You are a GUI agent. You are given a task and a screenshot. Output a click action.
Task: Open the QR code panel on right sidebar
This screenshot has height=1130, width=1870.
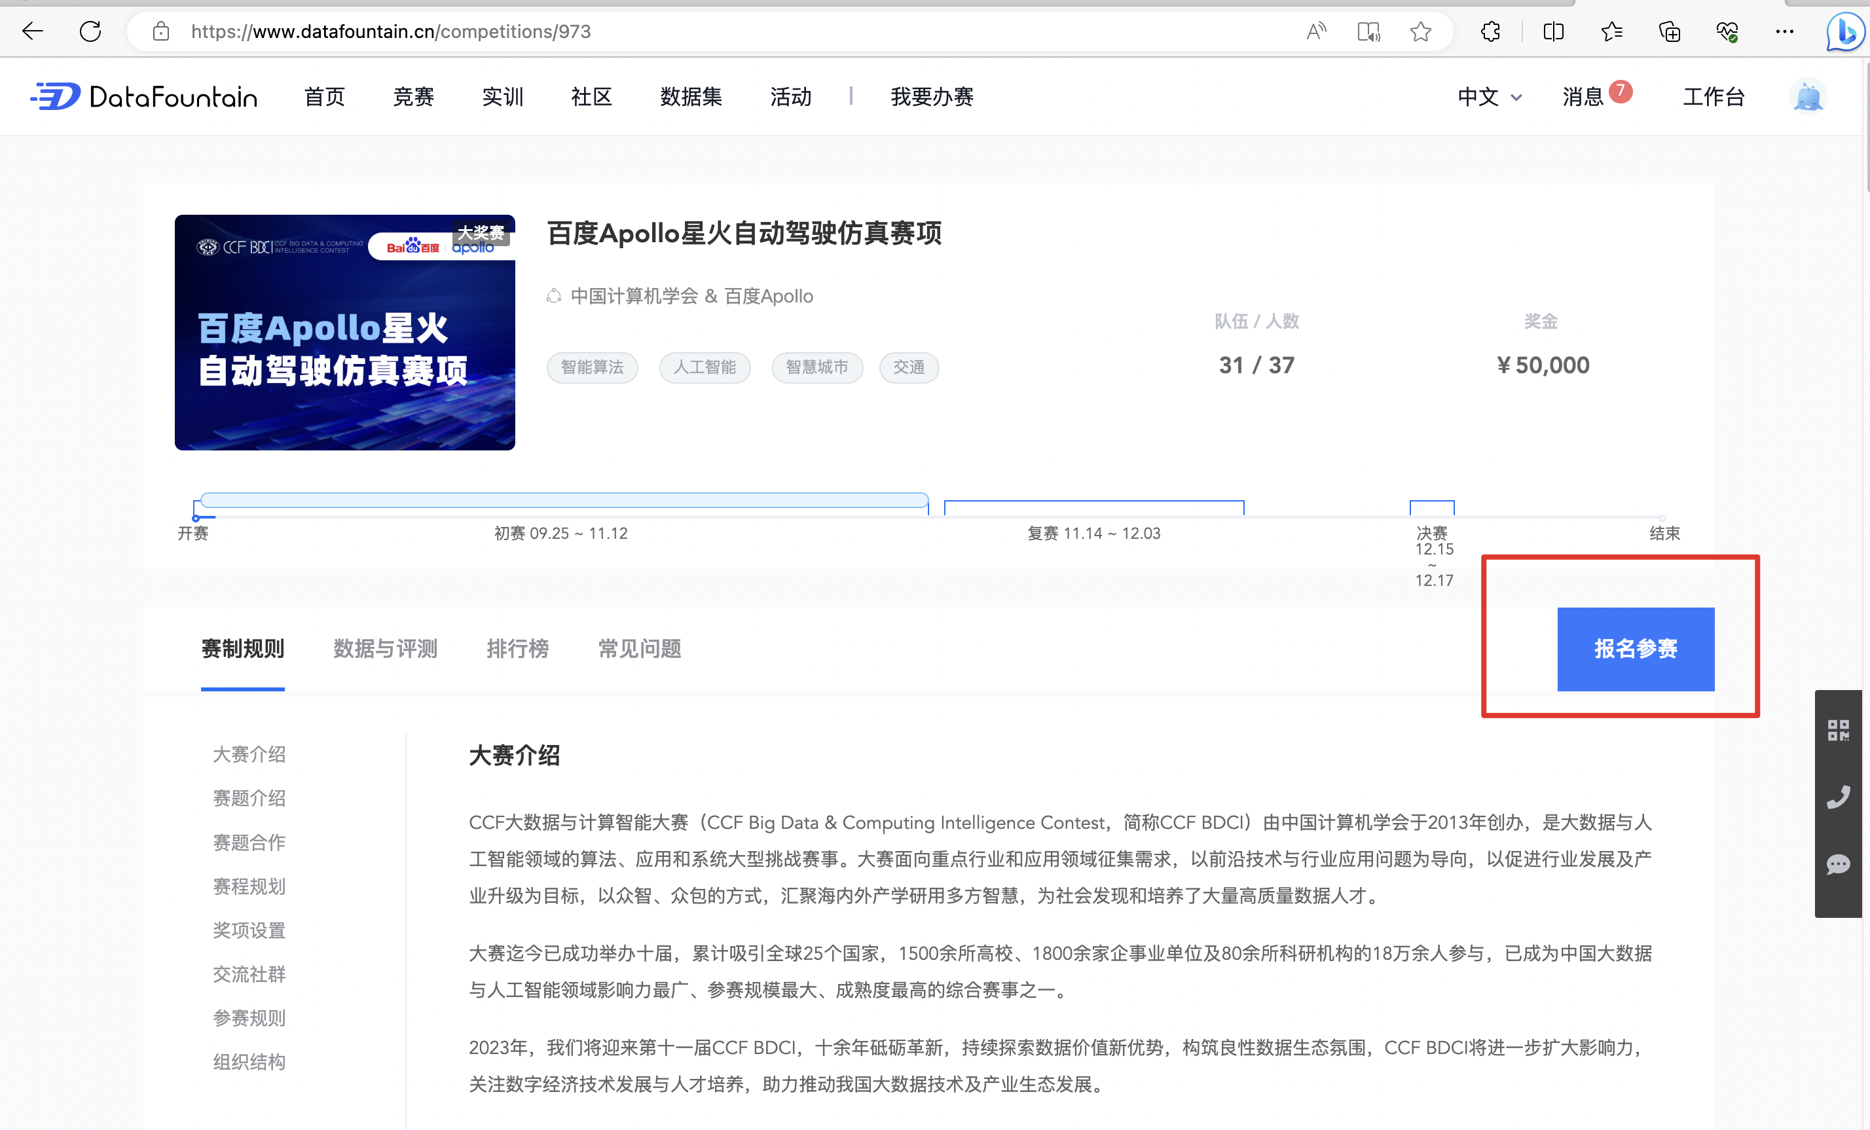pos(1838,730)
